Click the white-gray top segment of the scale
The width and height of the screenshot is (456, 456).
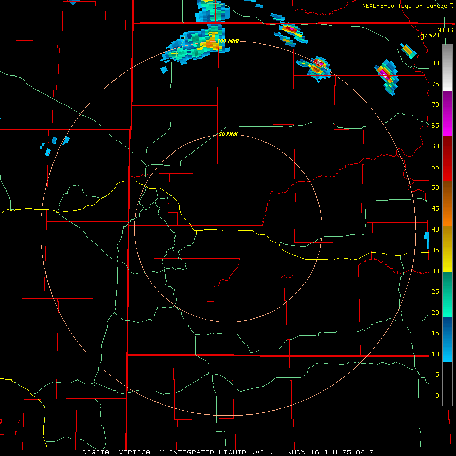447,68
